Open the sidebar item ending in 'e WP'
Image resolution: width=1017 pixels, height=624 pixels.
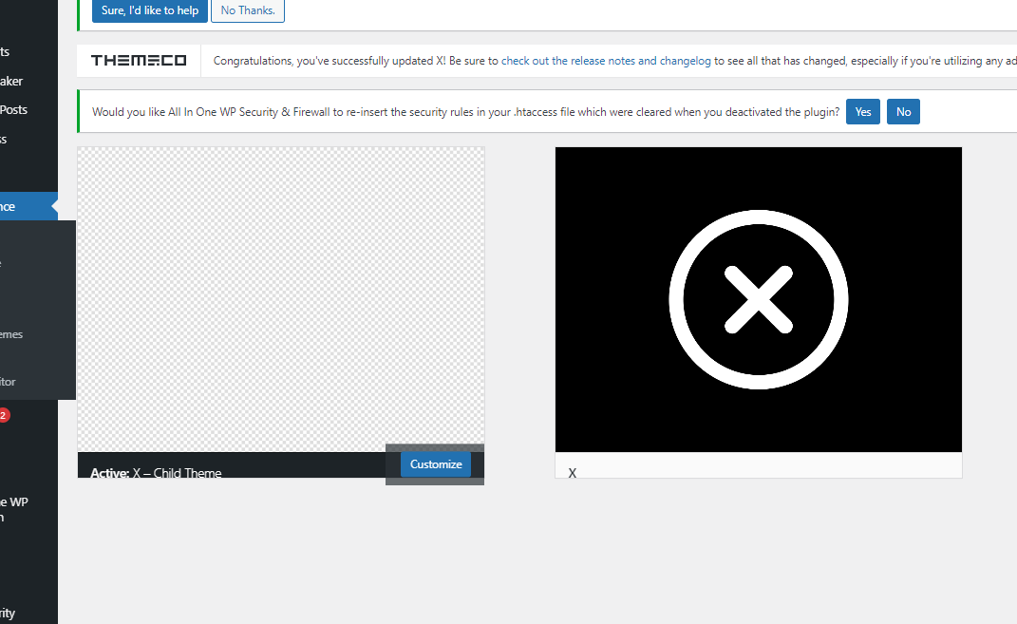point(14,509)
